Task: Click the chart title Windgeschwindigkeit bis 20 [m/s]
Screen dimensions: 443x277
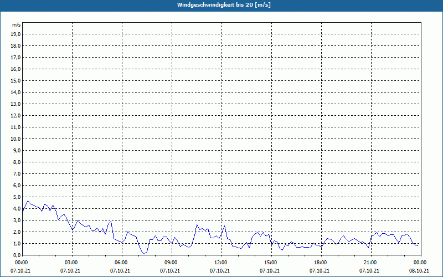Action: 224,5
